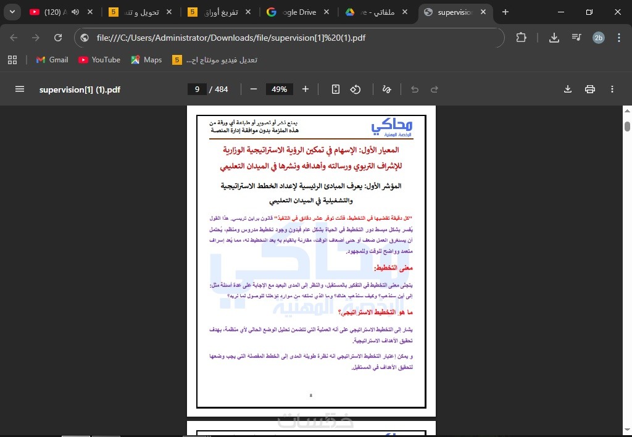Select the supervision[1] (1).pdf title text
Image resolution: width=632 pixels, height=437 pixels.
coord(80,89)
